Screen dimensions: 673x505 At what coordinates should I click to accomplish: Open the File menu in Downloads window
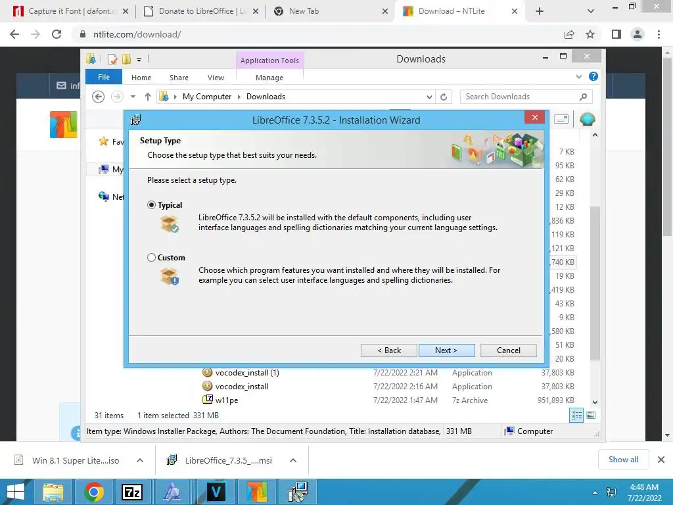coord(104,77)
